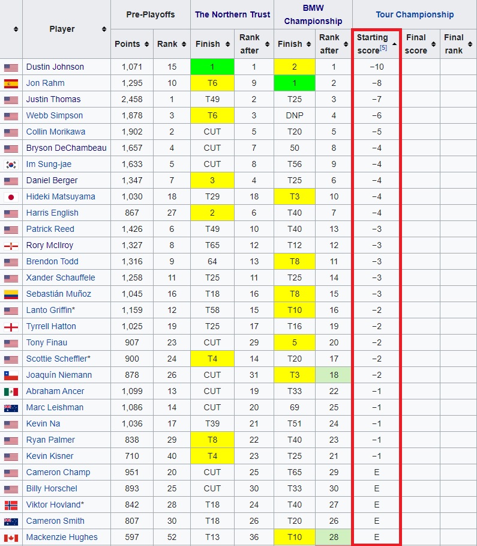Click Canada flag beside Mackenzie Hughes

pos(11,538)
